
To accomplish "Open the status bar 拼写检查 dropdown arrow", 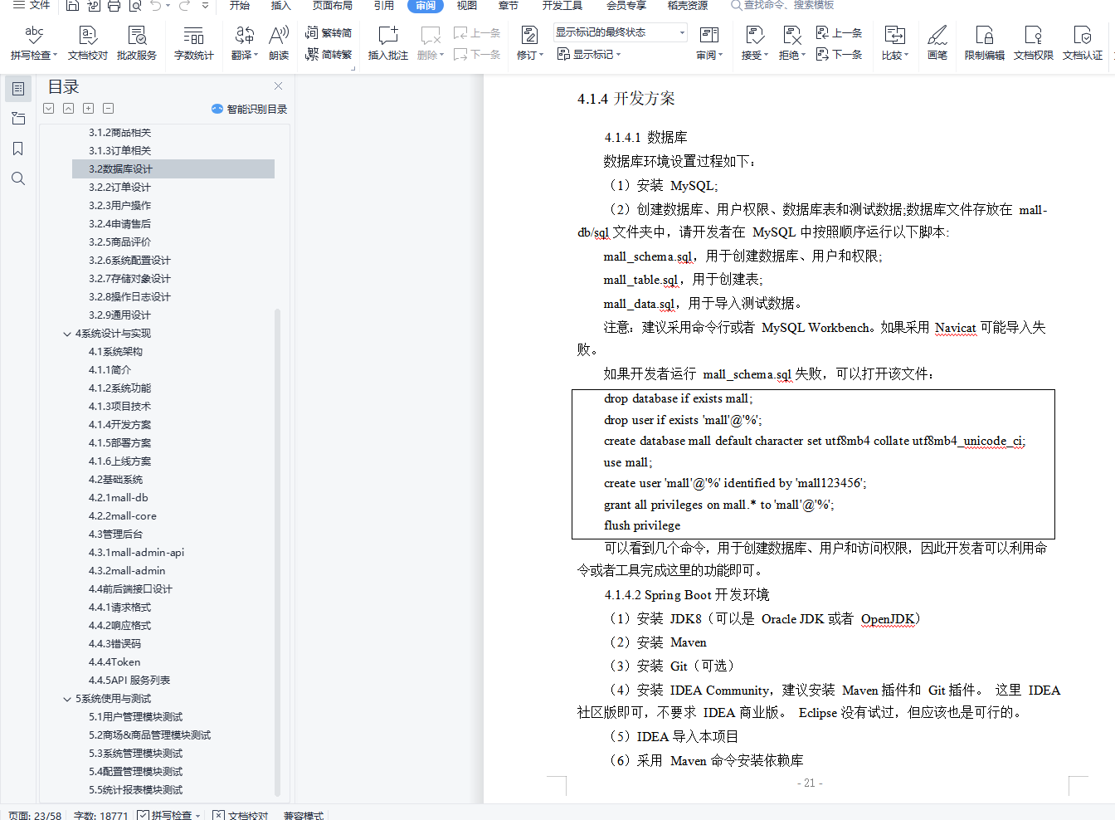I will pyautogui.click(x=198, y=816).
